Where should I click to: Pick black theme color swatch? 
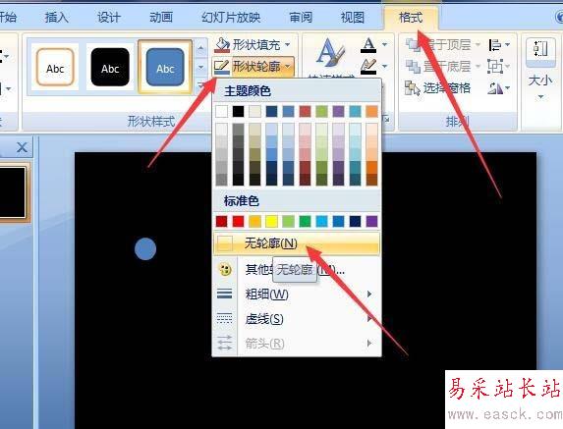pos(238,111)
